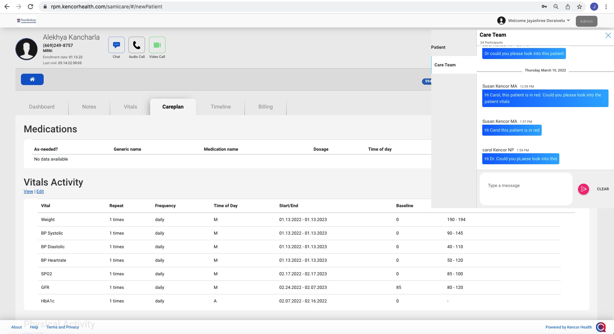Click the Admin button

pos(586,21)
